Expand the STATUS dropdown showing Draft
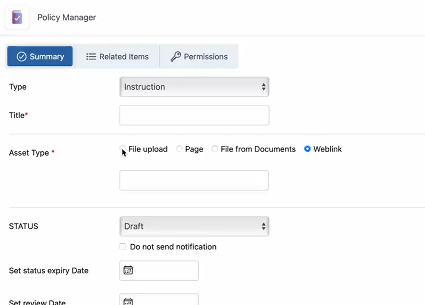This screenshot has width=425, height=305. click(x=194, y=226)
